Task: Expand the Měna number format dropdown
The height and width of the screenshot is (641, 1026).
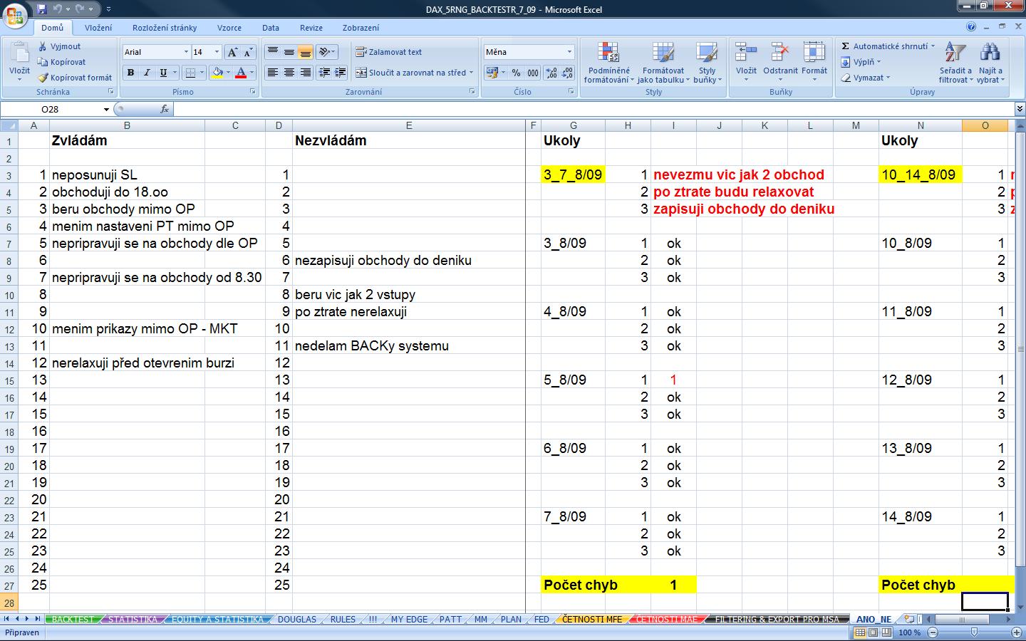Action: (569, 52)
